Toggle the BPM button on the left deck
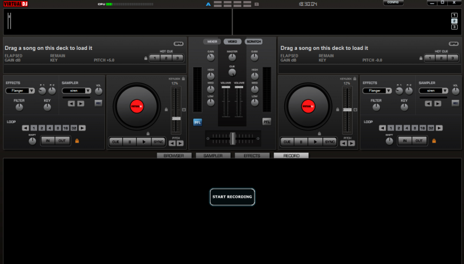 (x=178, y=44)
